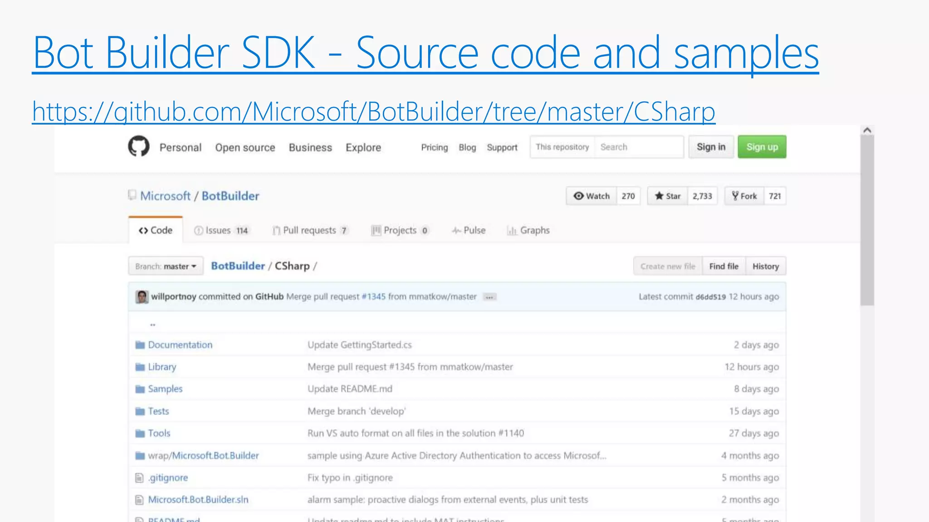The image size is (929, 522).
Task: Open the stargazers count 2,733
Action: tap(702, 196)
